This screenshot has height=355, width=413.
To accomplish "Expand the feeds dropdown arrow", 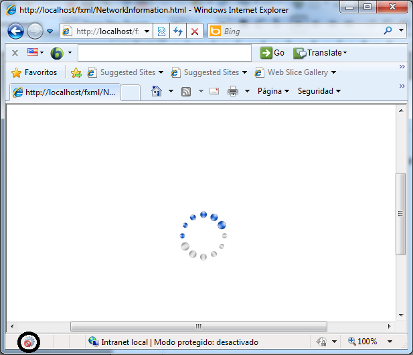I will [201, 91].
